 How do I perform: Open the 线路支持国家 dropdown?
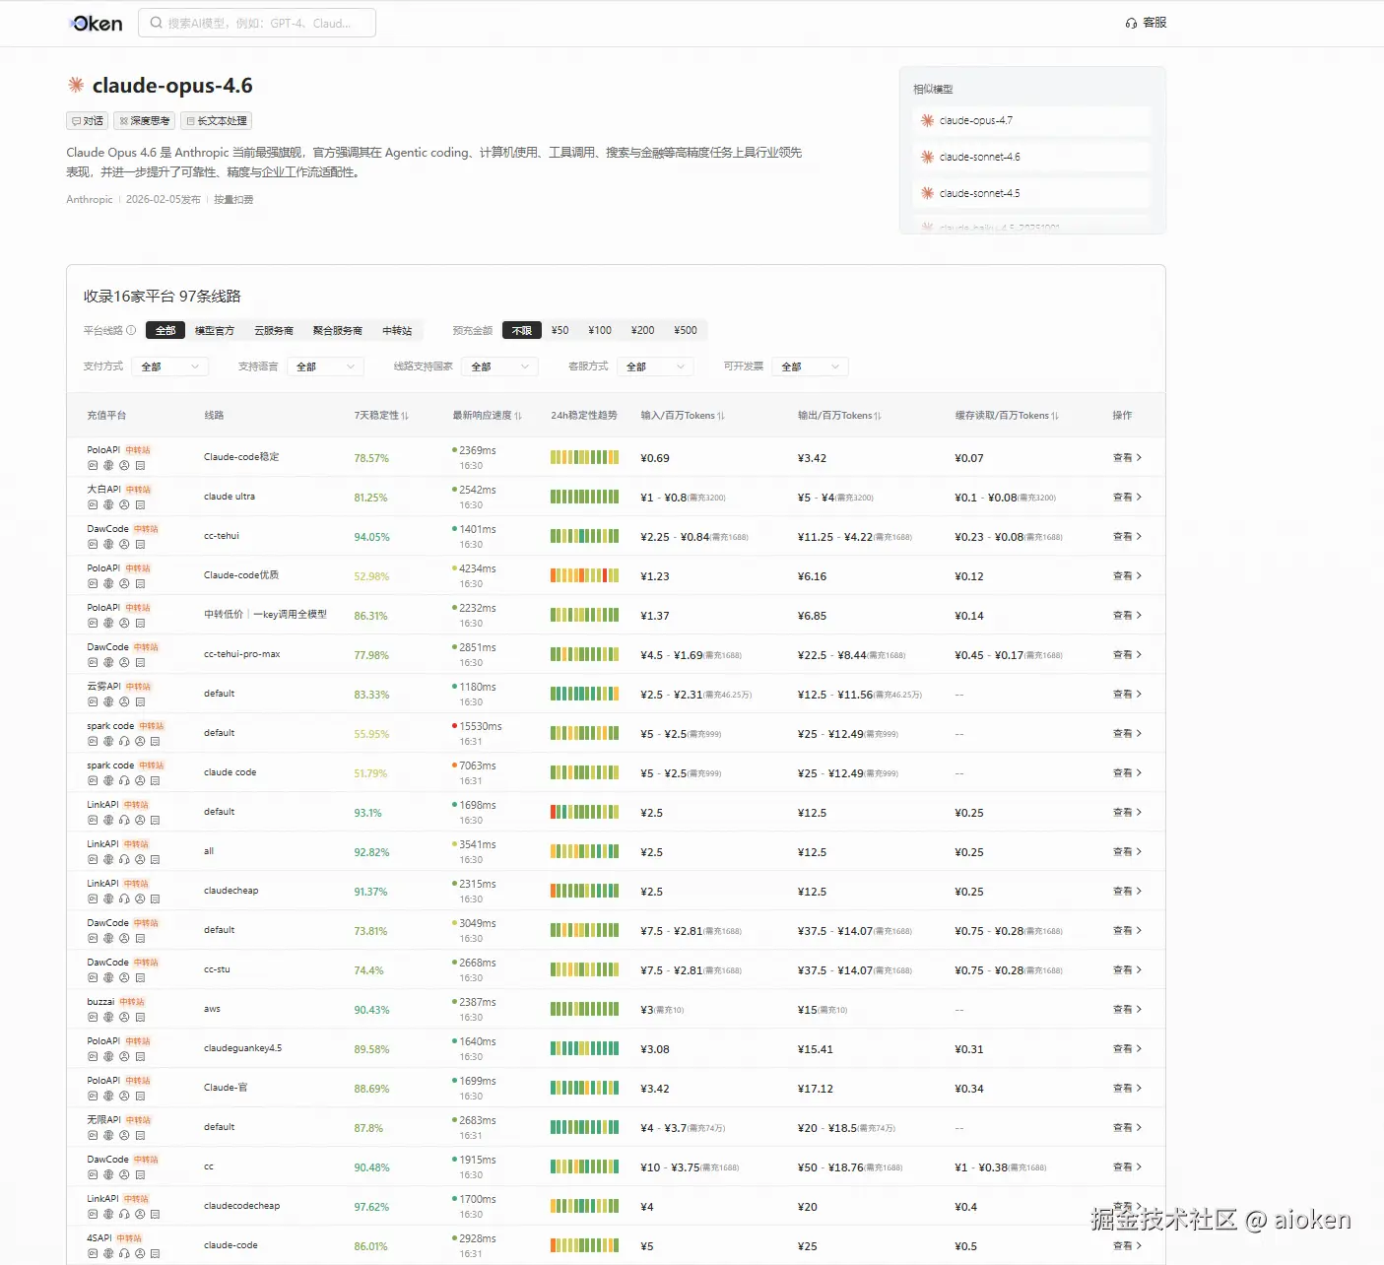coord(499,366)
